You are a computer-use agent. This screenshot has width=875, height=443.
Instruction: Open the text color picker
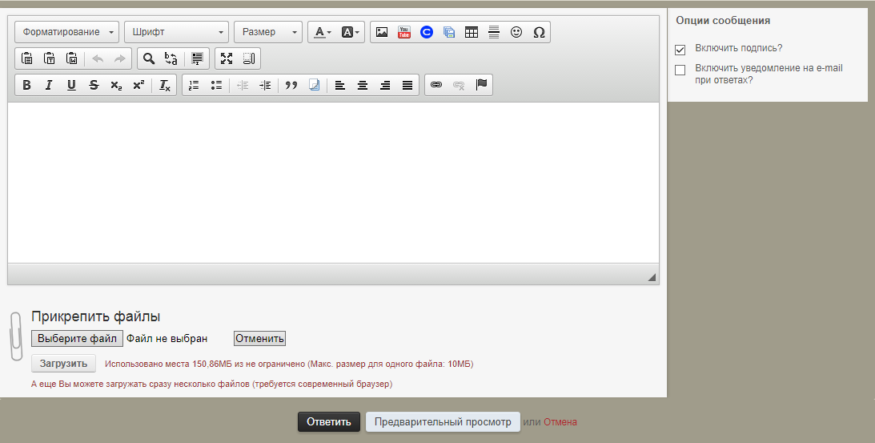323,32
